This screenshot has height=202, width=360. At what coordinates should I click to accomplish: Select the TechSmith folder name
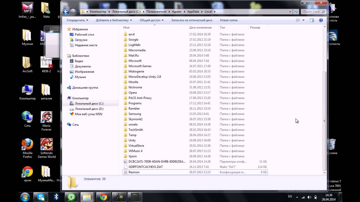pyautogui.click(x=136, y=130)
